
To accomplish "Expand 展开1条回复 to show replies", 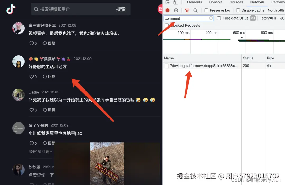I will coord(39,151).
